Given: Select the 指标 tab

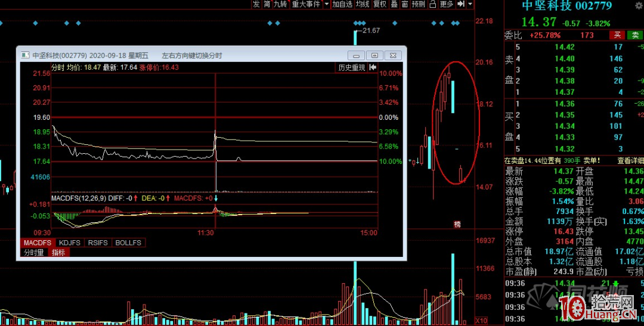Looking at the screenshot, I should (x=58, y=253).
